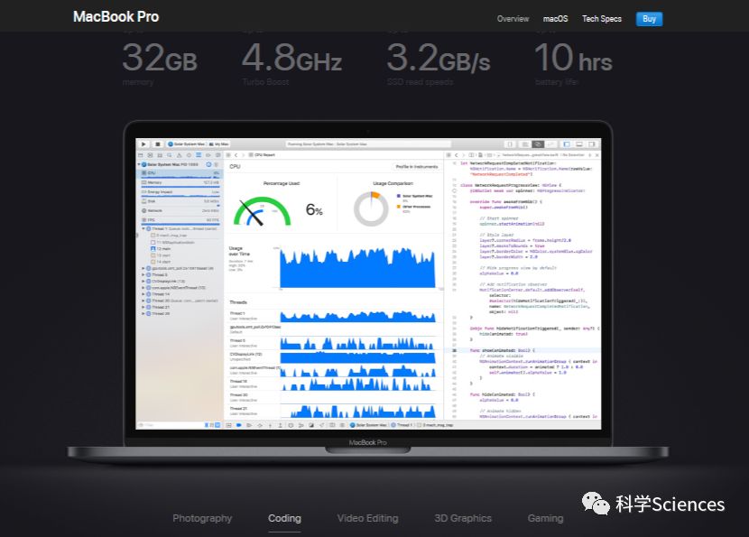Viewport: 749px width, 537px height.
Task: Click Profile in Instruments button
Action: (x=416, y=167)
